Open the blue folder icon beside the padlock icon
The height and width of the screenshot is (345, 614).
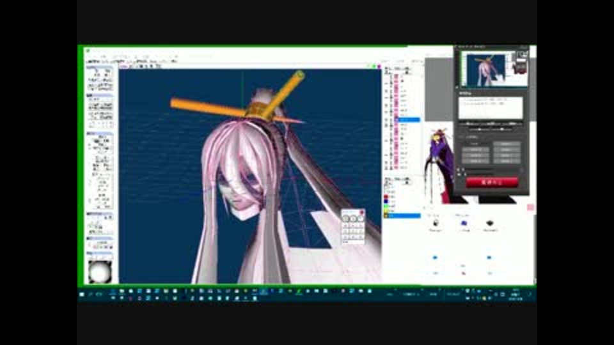tap(464, 223)
